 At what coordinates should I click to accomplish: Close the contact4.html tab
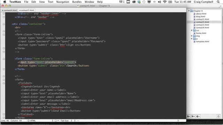(x=2, y=10)
